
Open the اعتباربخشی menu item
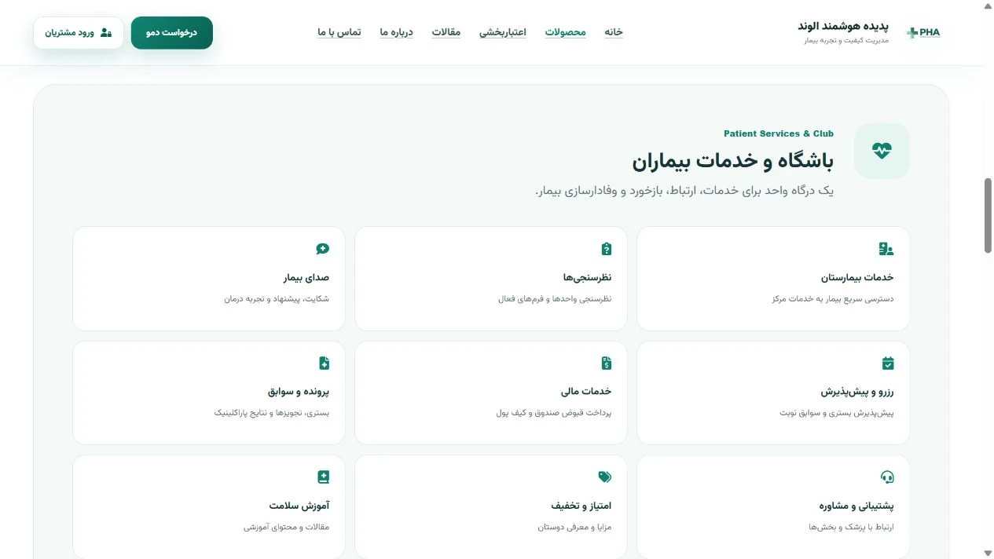tap(503, 32)
